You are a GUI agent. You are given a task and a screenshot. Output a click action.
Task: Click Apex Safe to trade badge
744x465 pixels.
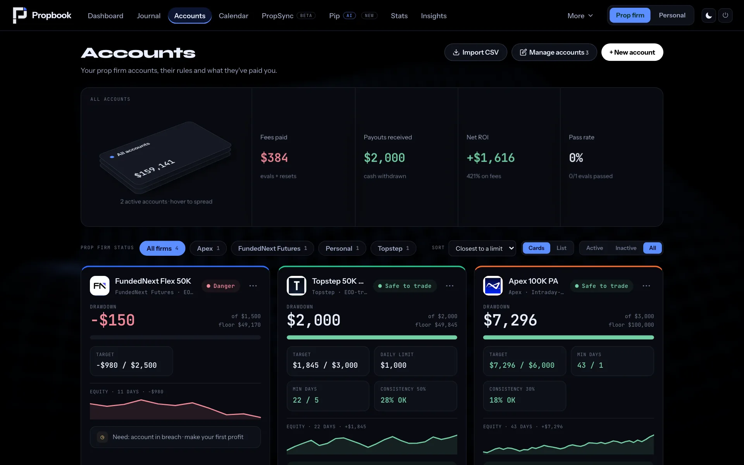click(601, 286)
